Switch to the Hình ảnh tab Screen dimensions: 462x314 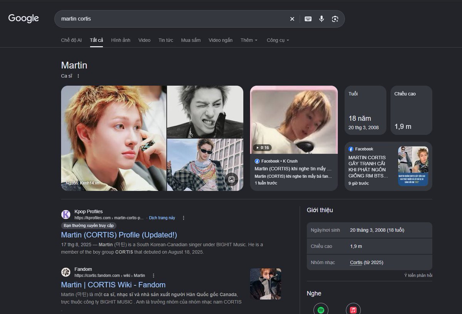tap(121, 40)
